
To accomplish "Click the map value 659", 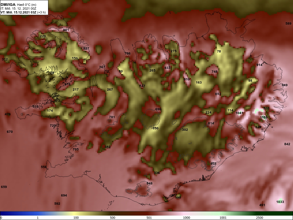I will (x=4, y=187).
